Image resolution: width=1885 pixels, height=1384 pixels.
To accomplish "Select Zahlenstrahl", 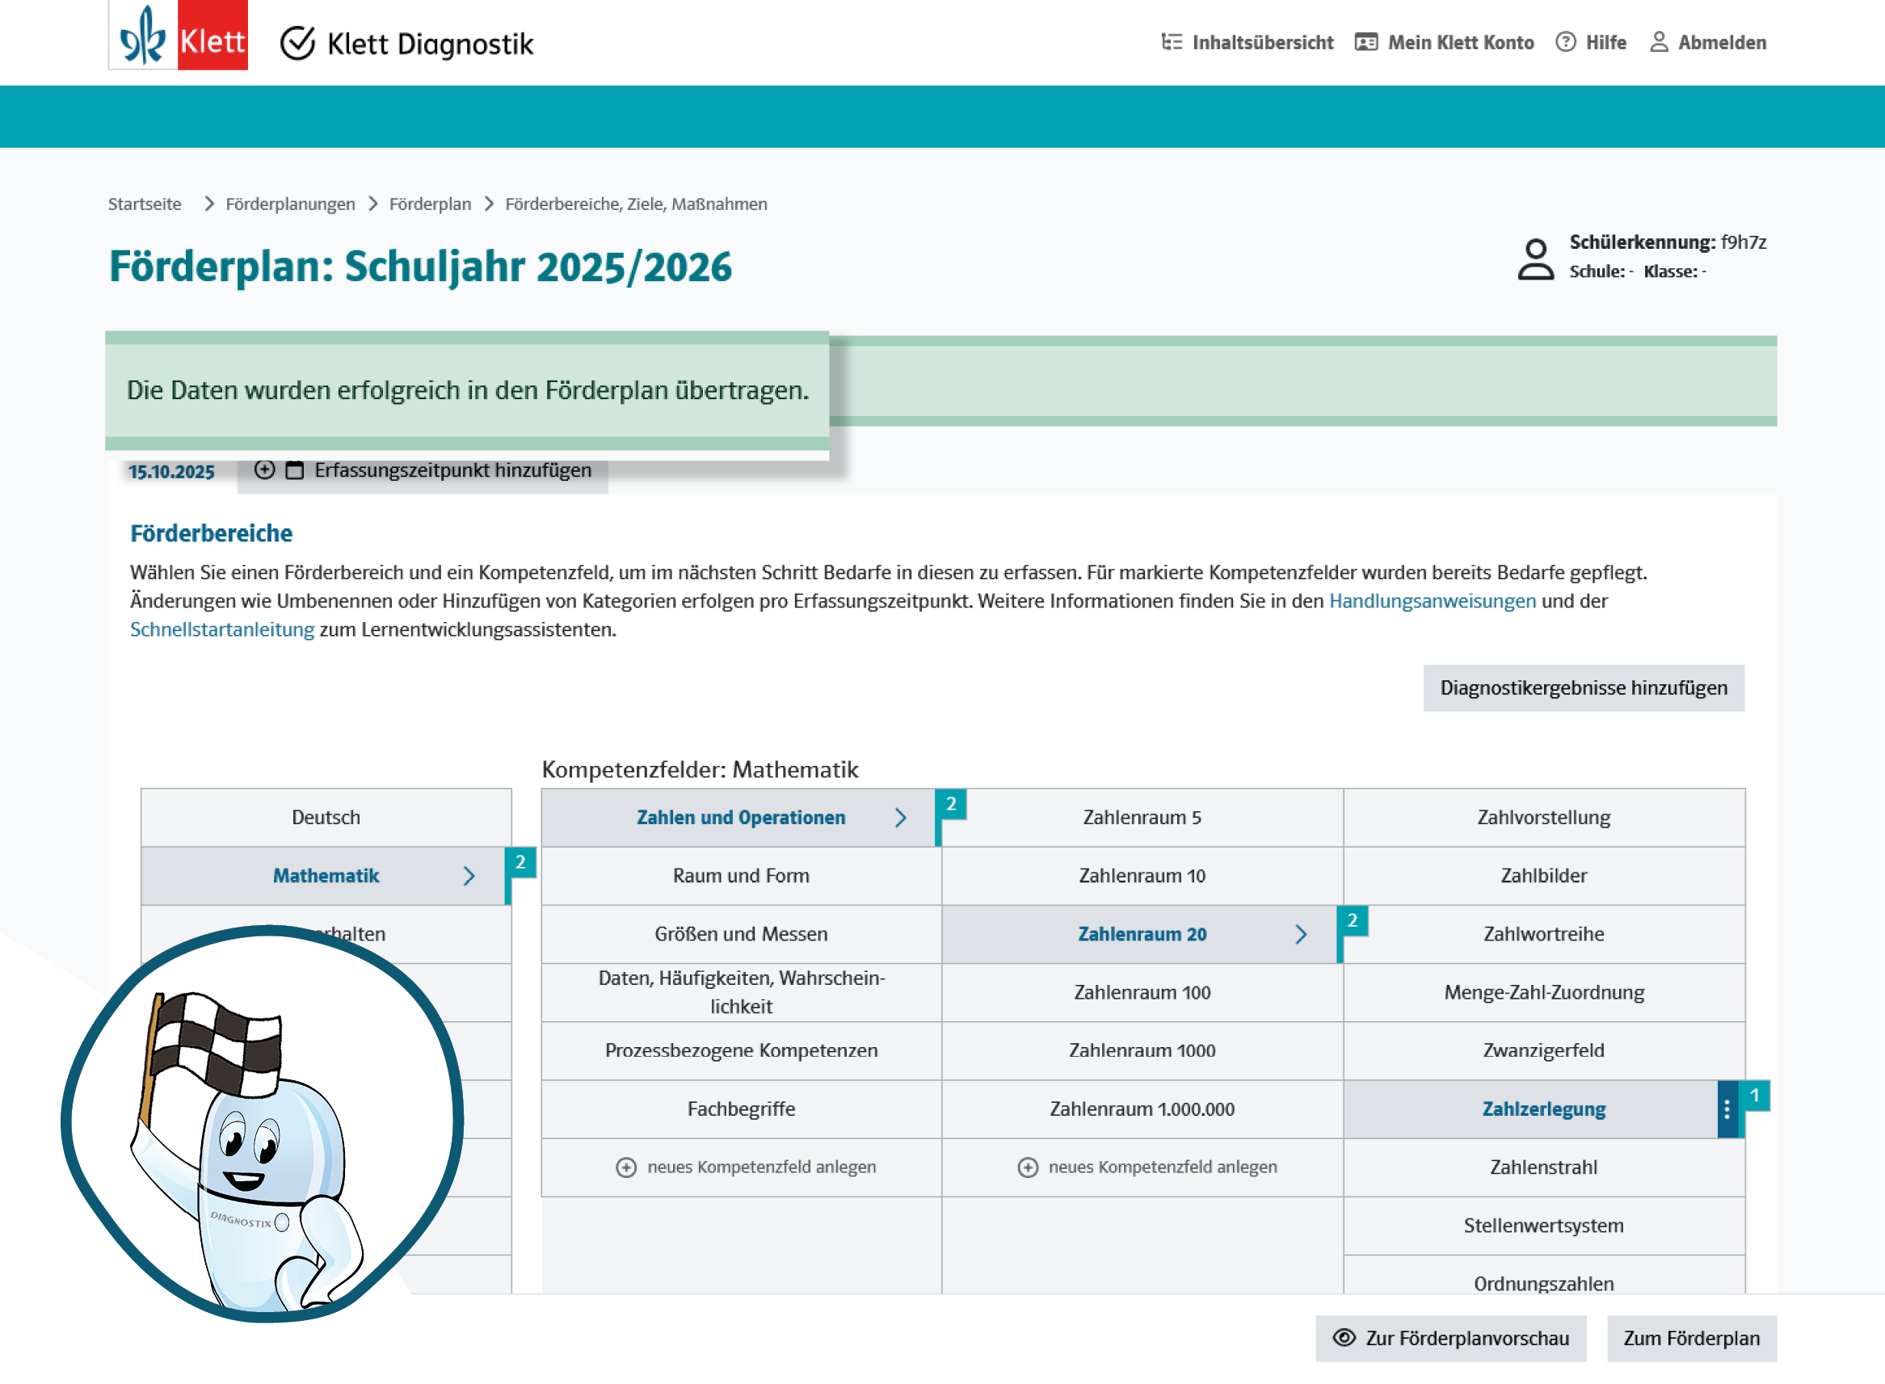I will pos(1544,1169).
